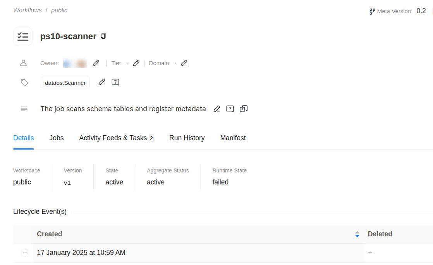Click the workflow checklist icon
433x265 pixels.
point(23,36)
